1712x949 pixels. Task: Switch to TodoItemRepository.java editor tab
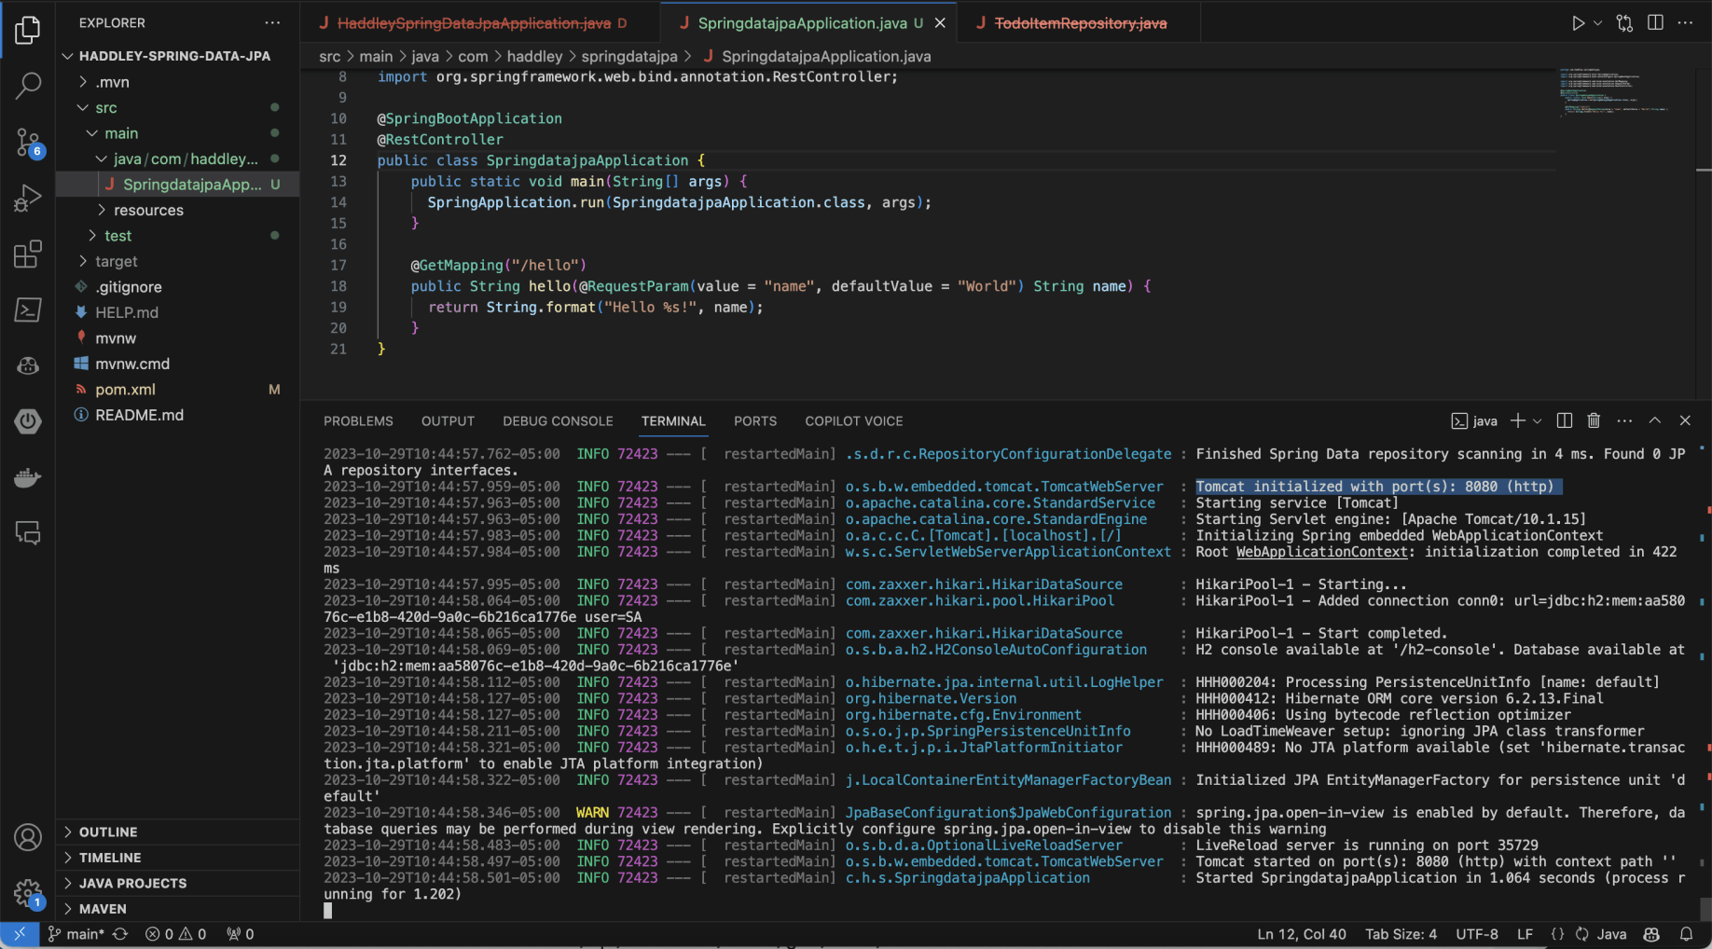click(1080, 23)
